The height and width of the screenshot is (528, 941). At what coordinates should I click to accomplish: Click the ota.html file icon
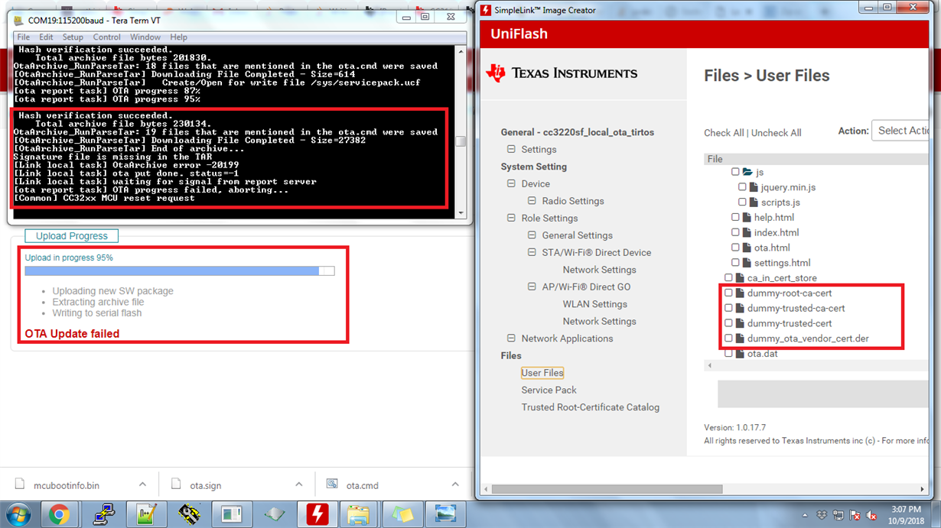[x=747, y=248]
